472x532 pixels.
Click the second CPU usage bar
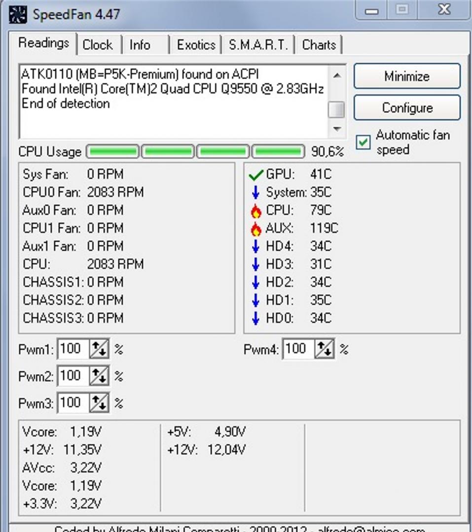coord(168,152)
